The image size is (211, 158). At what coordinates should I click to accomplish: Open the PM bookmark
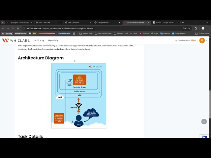tap(34, 34)
